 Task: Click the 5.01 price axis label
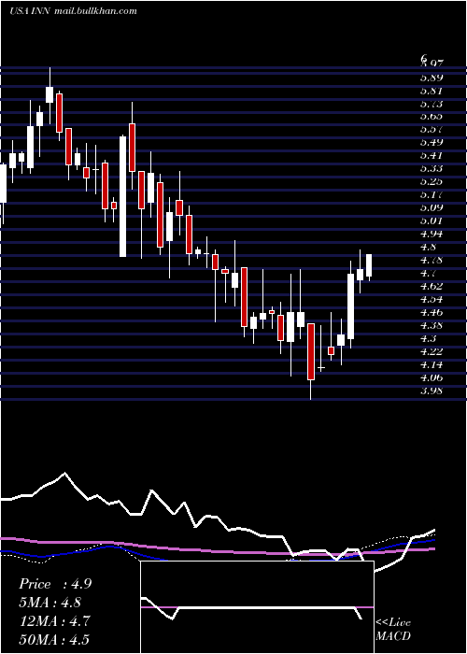point(432,220)
